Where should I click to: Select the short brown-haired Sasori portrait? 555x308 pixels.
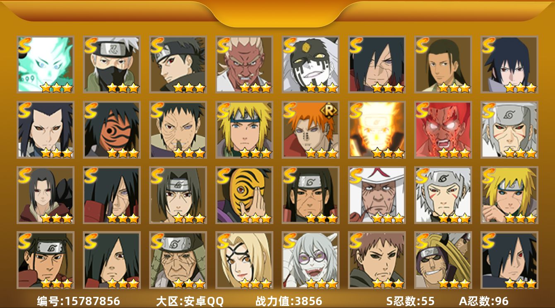point(377,260)
